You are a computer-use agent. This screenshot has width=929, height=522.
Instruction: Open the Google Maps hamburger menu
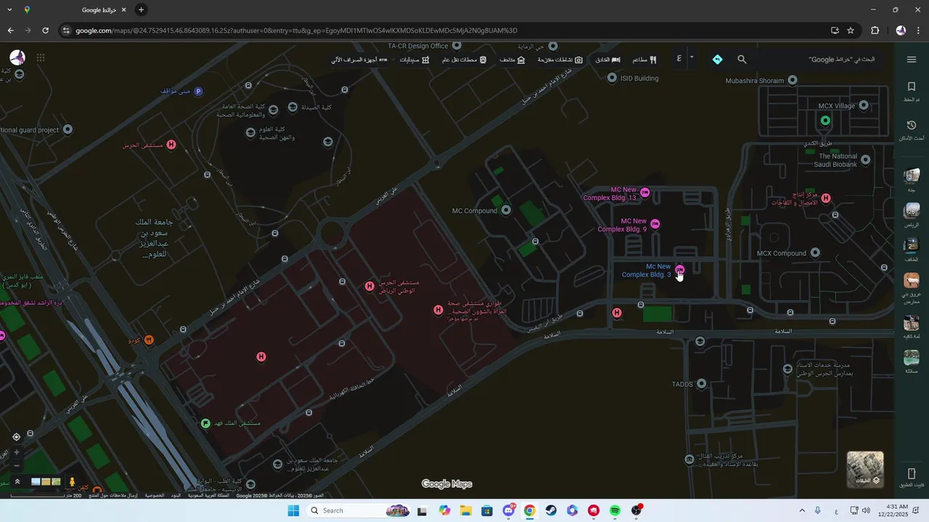(912, 59)
